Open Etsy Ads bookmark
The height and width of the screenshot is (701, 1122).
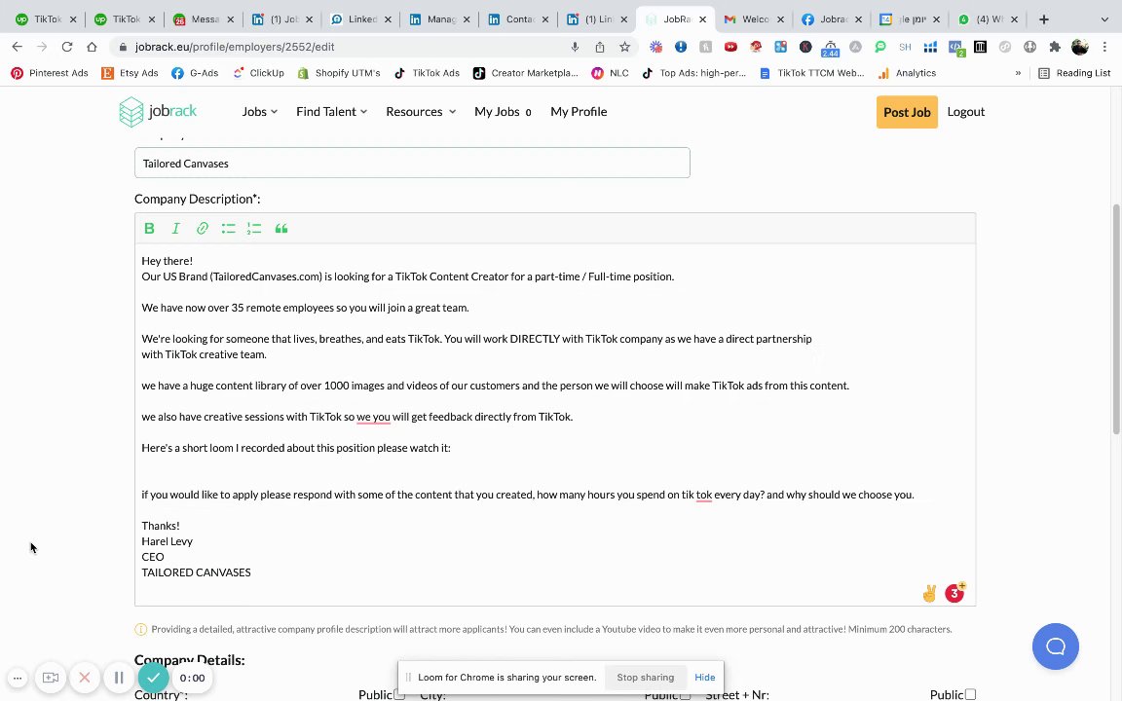pos(131,73)
